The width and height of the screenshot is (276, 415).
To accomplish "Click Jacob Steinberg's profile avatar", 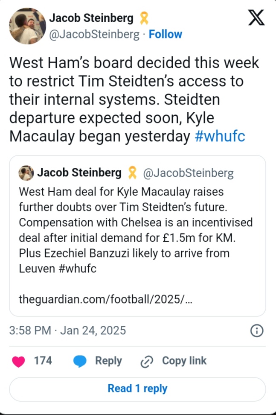I will point(28,26).
